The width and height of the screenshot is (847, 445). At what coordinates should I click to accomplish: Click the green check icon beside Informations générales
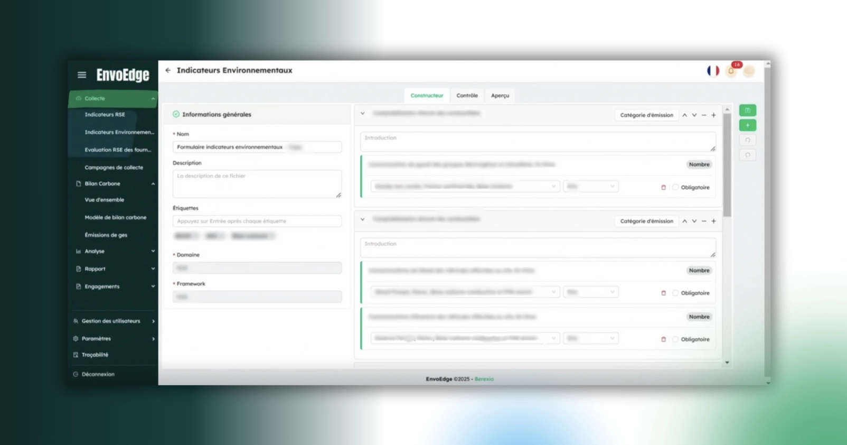tap(176, 114)
